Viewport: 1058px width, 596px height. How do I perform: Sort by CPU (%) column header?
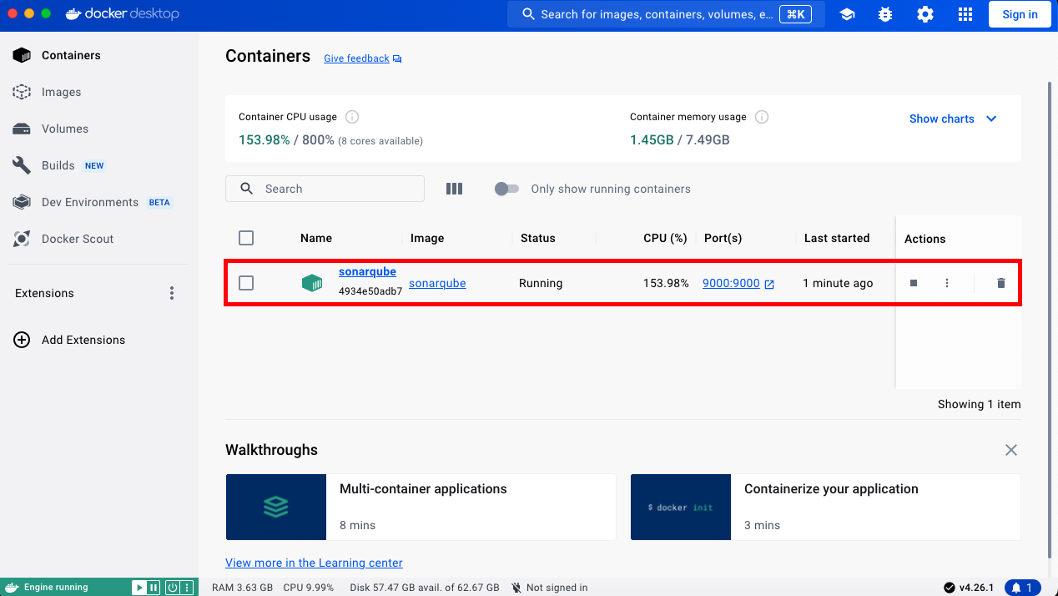pos(665,238)
